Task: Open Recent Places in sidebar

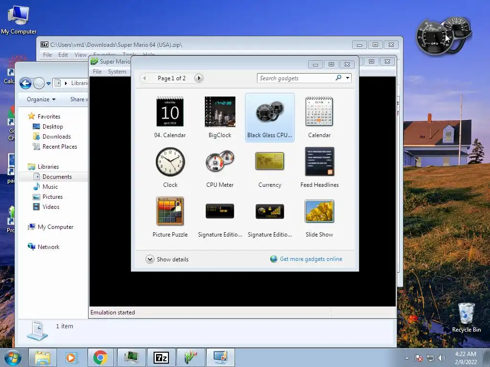Action: [x=60, y=146]
